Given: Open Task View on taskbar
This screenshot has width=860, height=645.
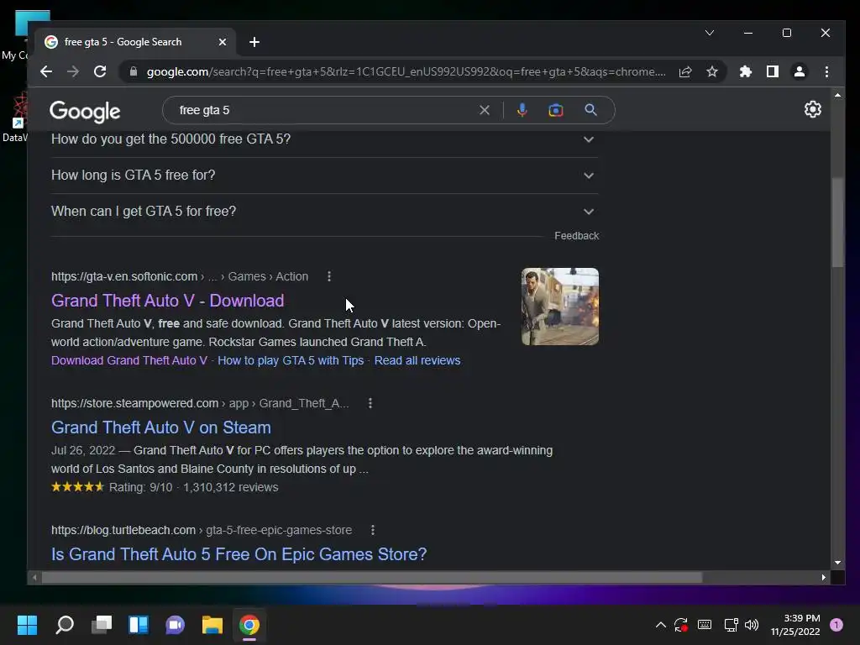Looking at the screenshot, I should 102,625.
